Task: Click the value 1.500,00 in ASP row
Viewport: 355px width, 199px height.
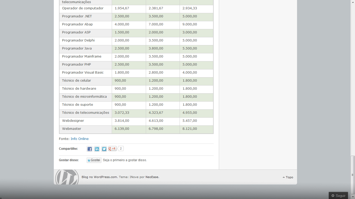Action: pyautogui.click(x=122, y=32)
